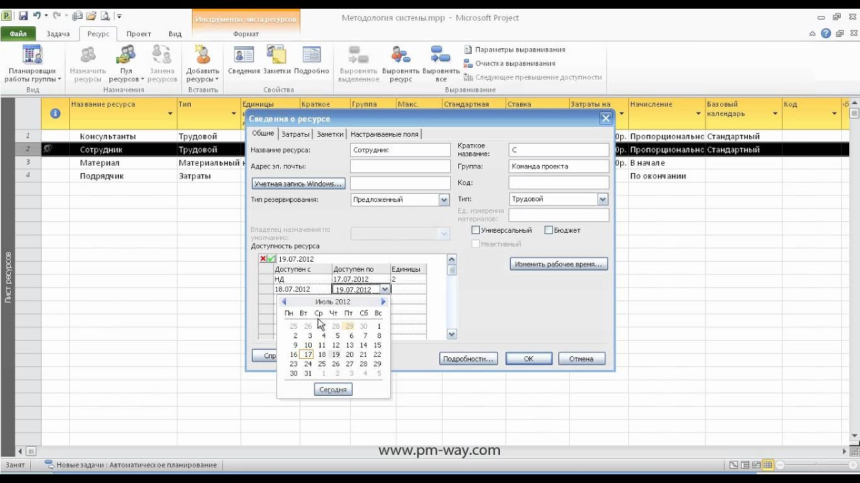
Task: Enable the Универсальный checkbox
Action: [x=476, y=230]
